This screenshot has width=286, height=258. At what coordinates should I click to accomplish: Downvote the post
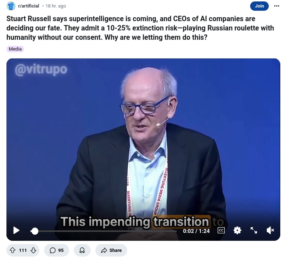point(33,250)
